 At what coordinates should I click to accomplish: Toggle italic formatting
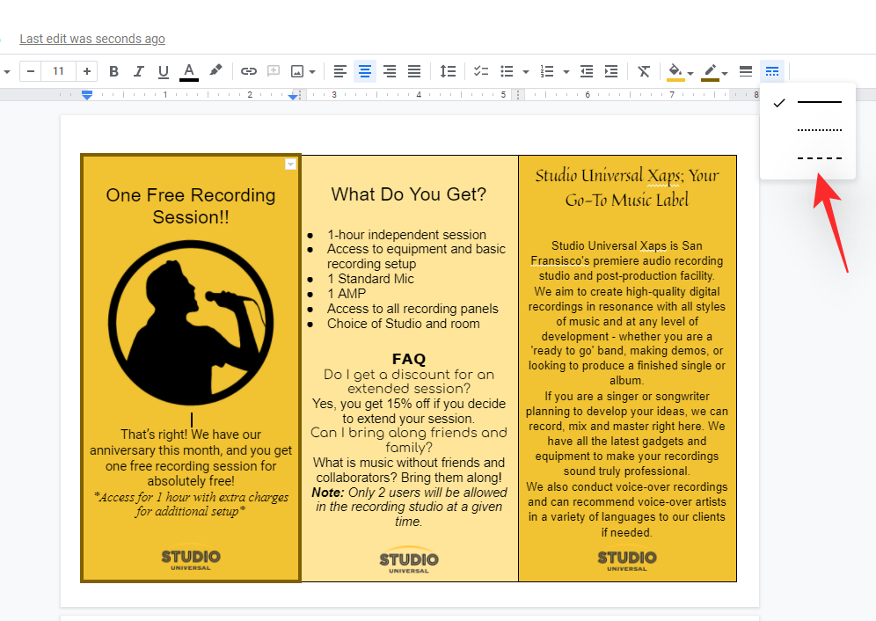pos(138,71)
